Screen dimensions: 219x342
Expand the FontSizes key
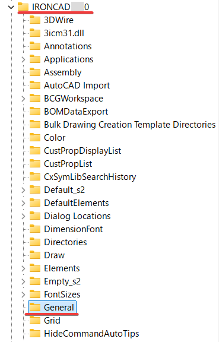pos(23,294)
